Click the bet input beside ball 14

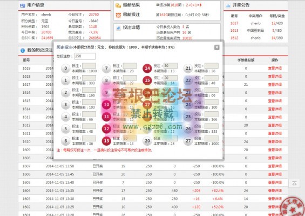171,66
